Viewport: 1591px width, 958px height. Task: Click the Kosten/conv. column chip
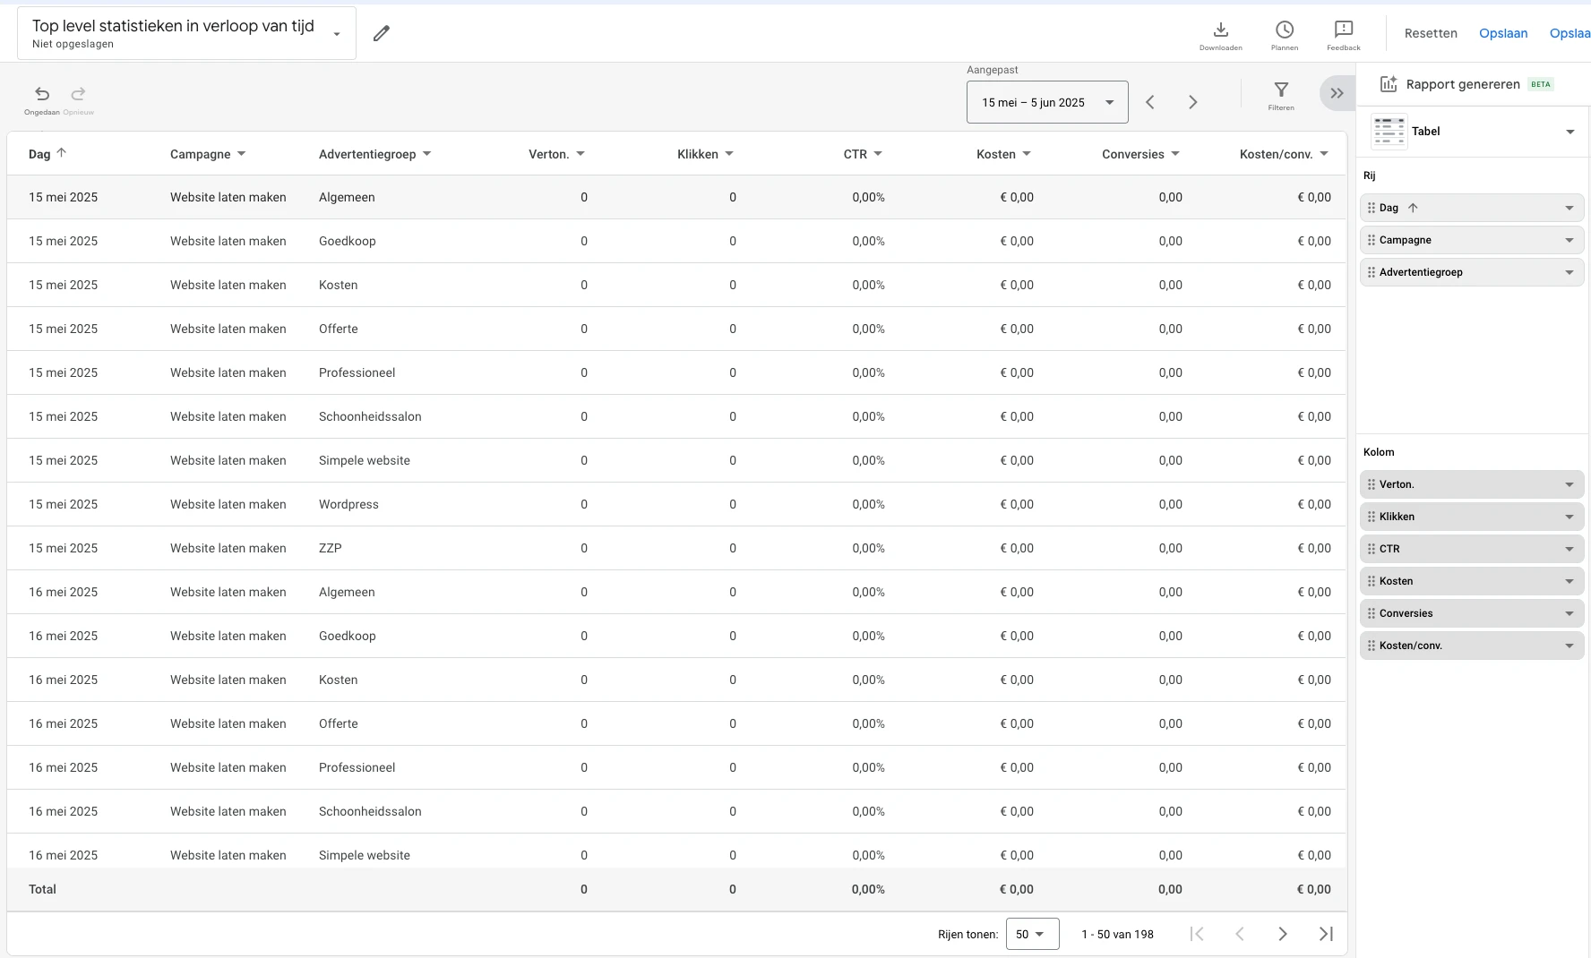point(1472,646)
